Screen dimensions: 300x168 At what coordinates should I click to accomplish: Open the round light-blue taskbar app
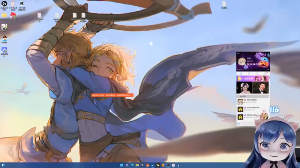[178, 165]
